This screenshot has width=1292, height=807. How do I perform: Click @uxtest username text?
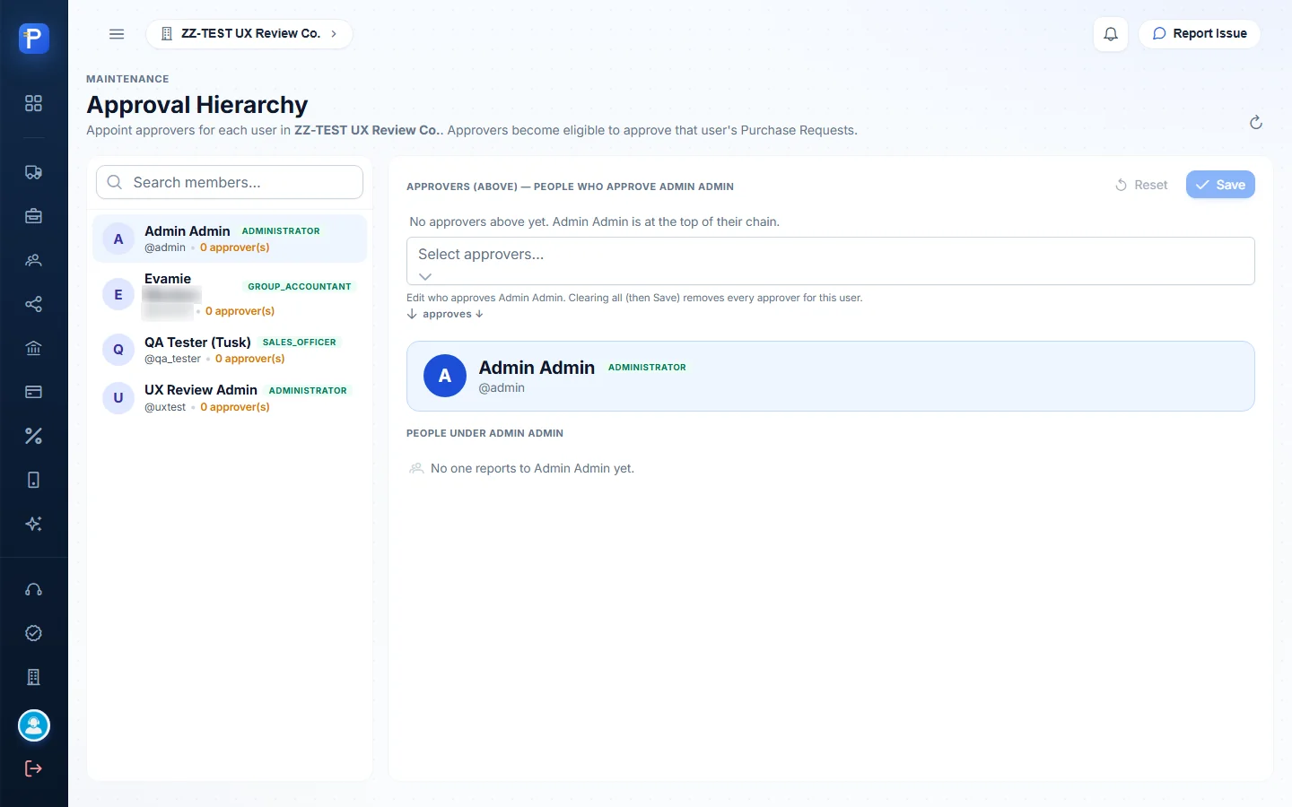[x=165, y=407]
